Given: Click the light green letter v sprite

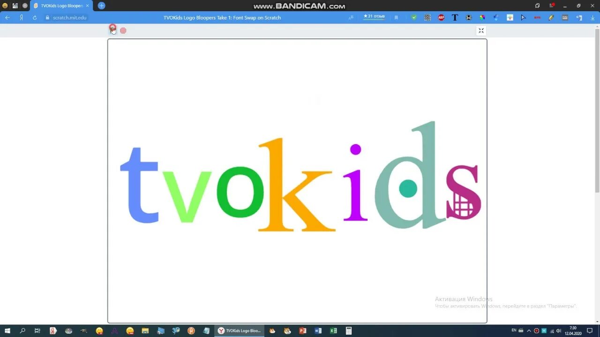Looking at the screenshot, I should 186,197.
